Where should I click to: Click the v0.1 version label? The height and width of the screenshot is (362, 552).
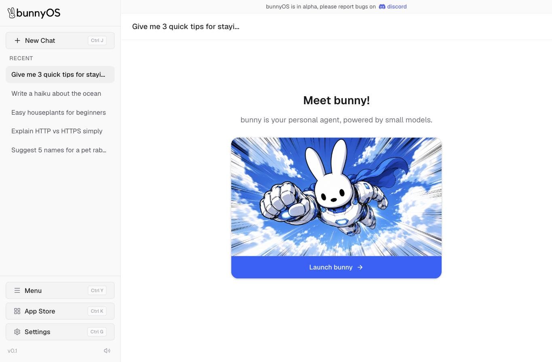tap(13, 351)
